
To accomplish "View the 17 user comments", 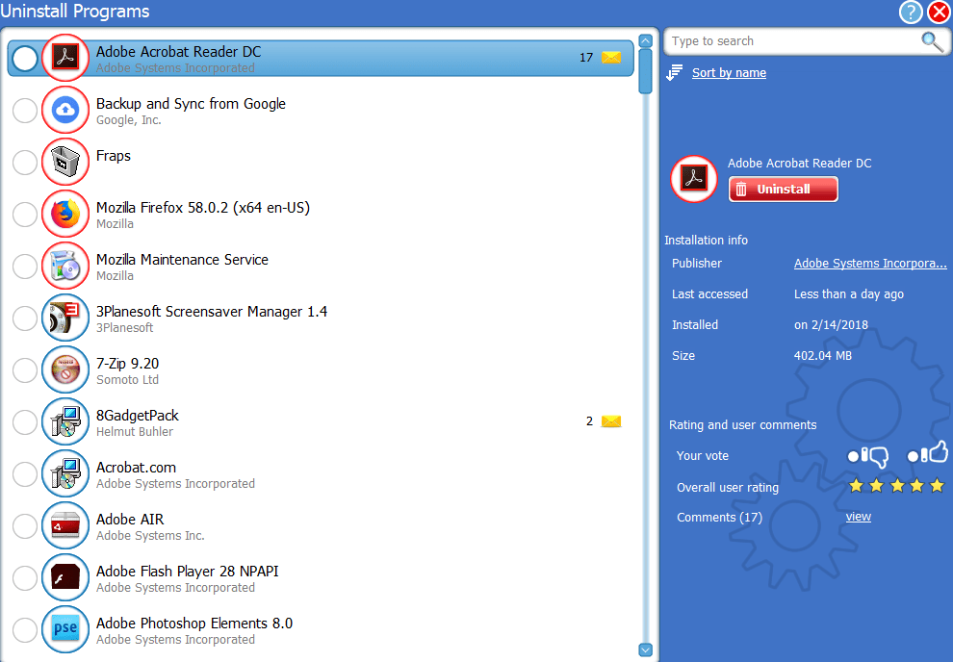I will click(x=858, y=517).
